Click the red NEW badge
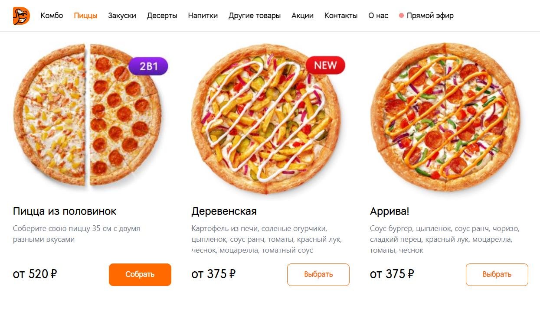Image resolution: width=540 pixels, height=312 pixels. (x=325, y=65)
